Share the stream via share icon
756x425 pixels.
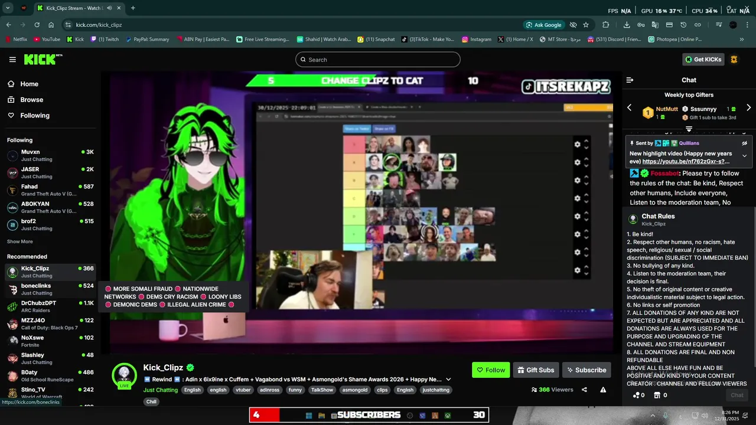coord(584,390)
